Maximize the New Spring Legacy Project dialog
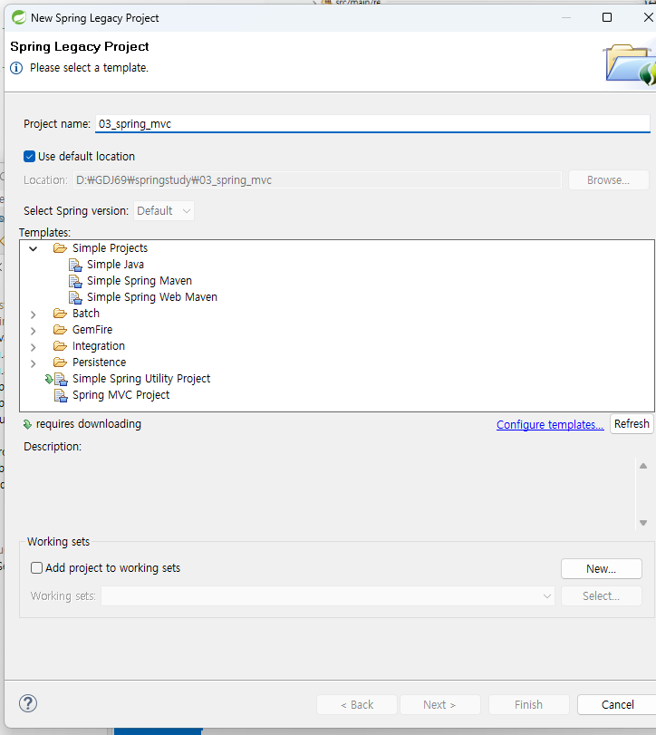Image resolution: width=656 pixels, height=735 pixels. pyautogui.click(x=607, y=17)
